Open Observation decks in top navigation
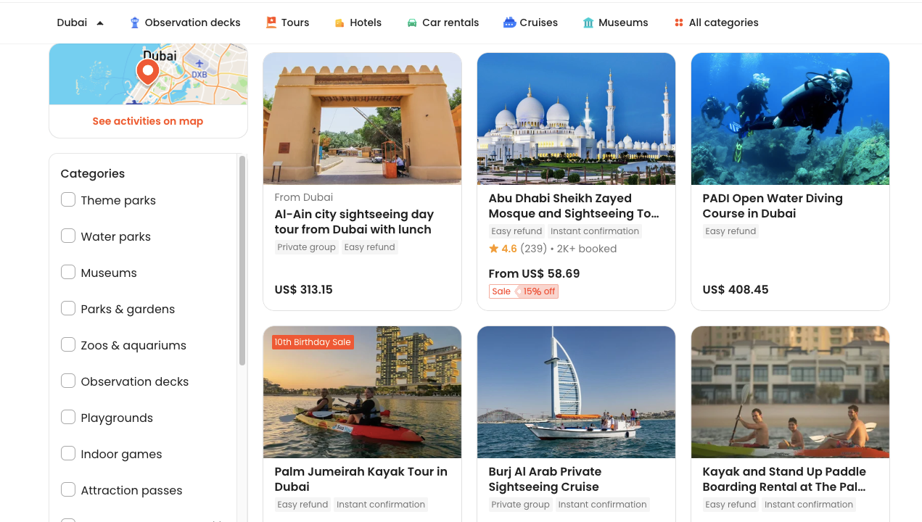The width and height of the screenshot is (922, 522). pyautogui.click(x=185, y=22)
